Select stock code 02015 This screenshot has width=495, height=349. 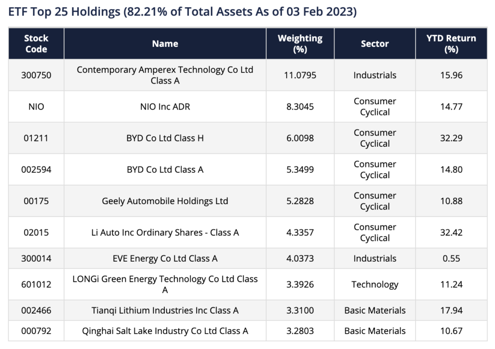pos(36,233)
